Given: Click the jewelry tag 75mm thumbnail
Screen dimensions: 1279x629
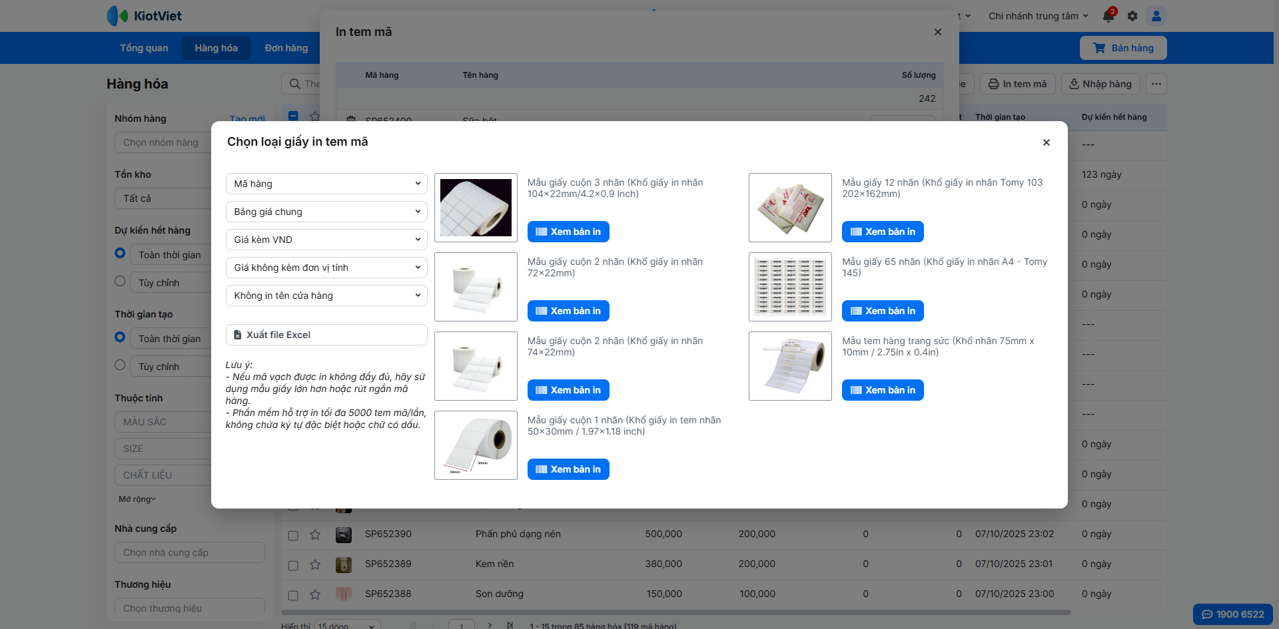Looking at the screenshot, I should 790,366.
